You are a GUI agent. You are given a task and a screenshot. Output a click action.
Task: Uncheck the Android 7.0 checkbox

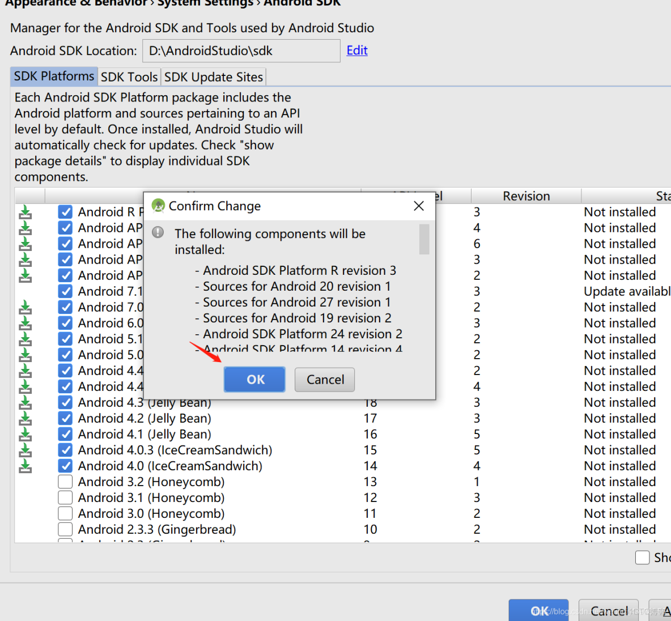65,307
